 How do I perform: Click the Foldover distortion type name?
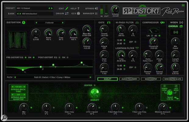click(x=50, y=23)
